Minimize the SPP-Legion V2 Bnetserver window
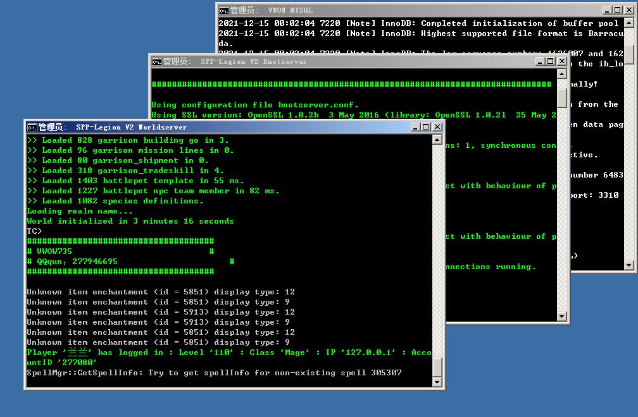Screen dimensions: 638x417 click(x=540, y=61)
